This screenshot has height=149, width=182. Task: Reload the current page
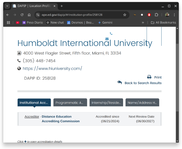point(22,15)
